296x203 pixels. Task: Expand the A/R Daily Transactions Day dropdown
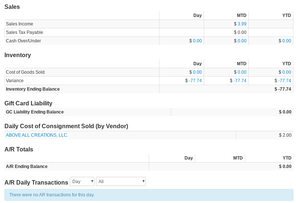point(82,182)
